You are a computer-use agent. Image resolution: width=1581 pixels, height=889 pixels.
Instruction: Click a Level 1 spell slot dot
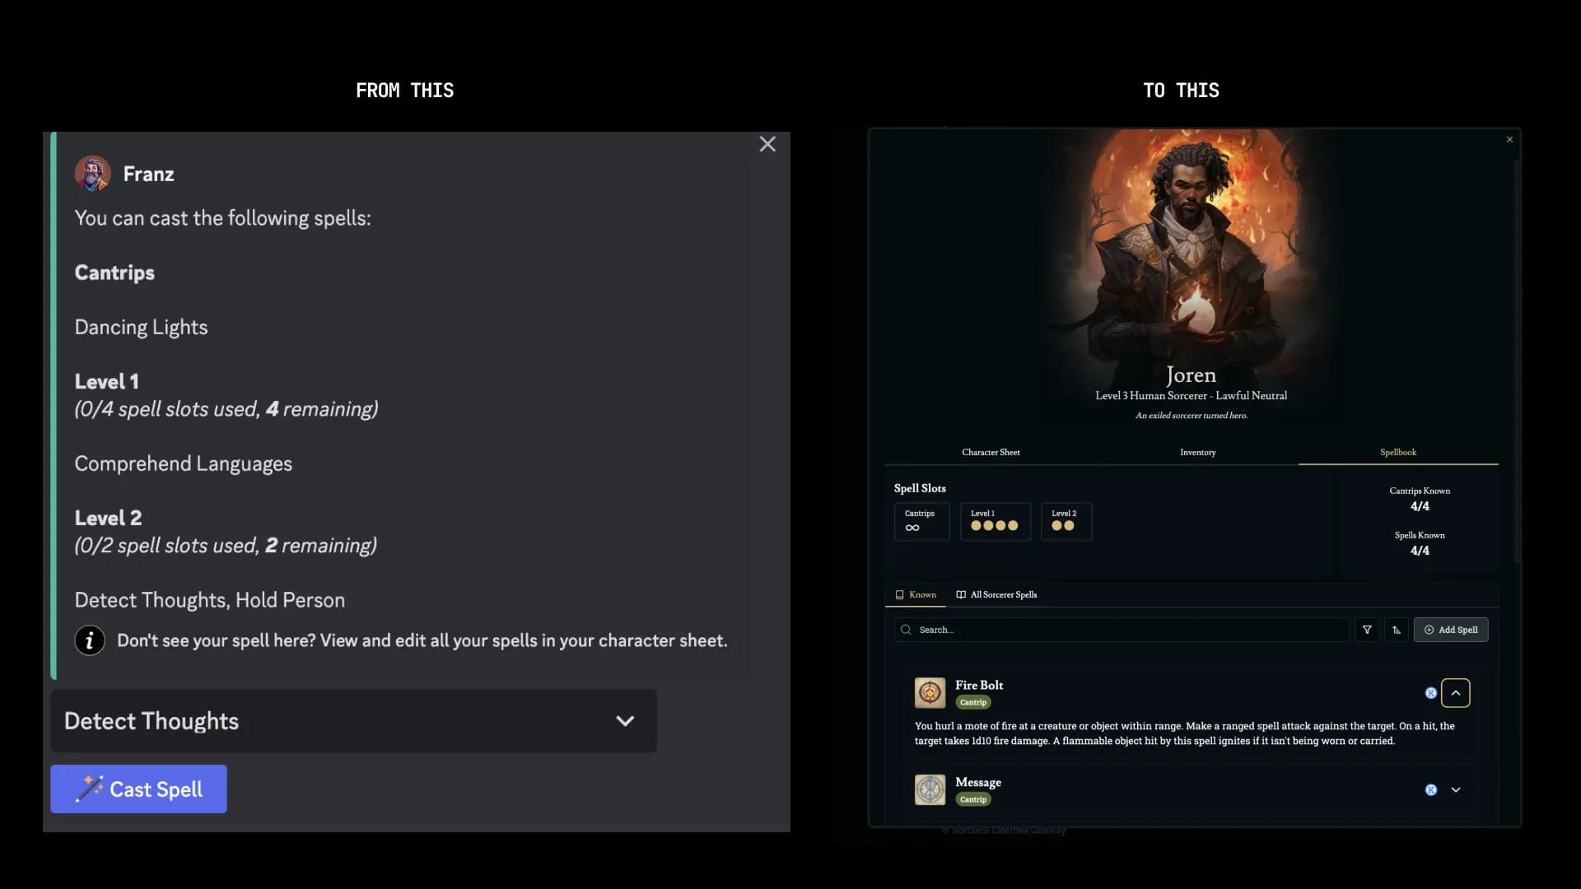pyautogui.click(x=977, y=526)
